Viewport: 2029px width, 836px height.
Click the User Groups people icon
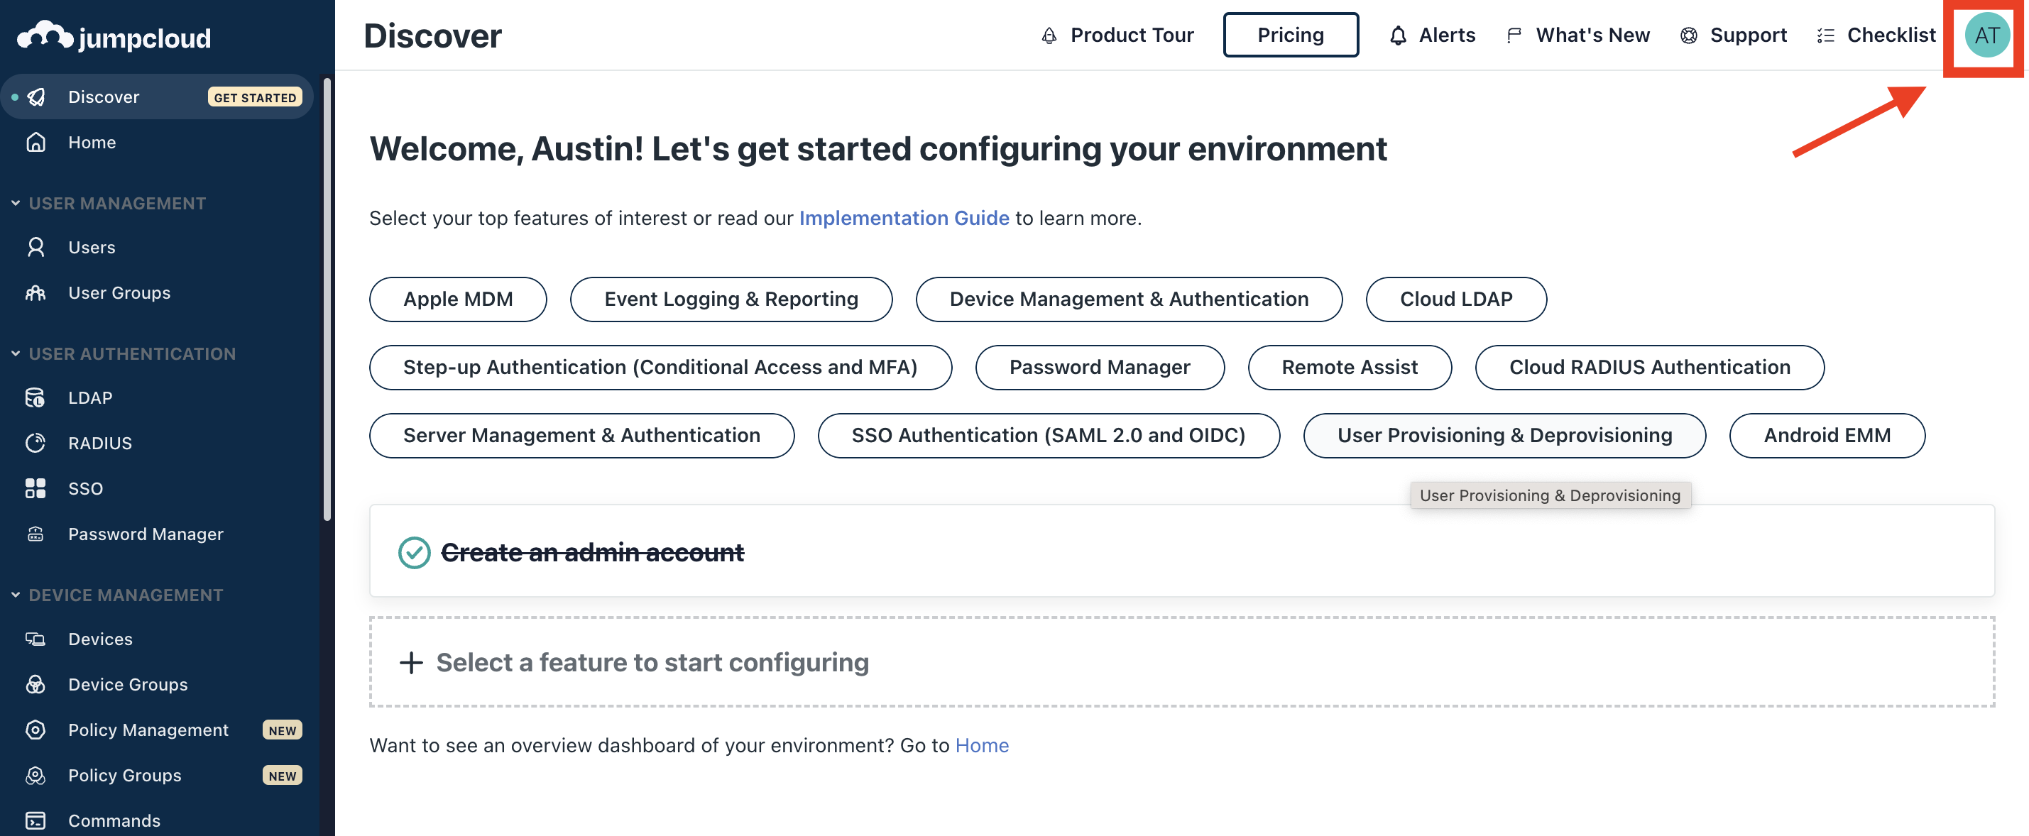point(36,293)
